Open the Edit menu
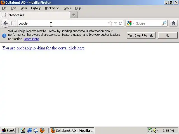 (13, 8)
